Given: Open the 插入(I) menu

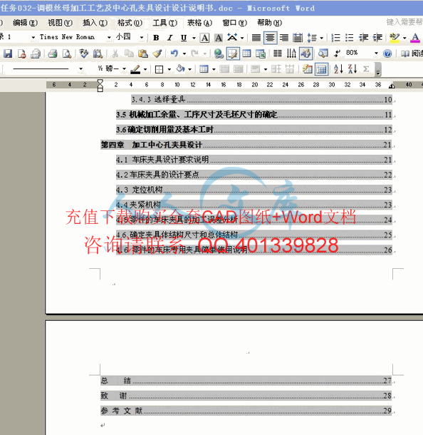Looking at the screenshot, I should 95,23.
